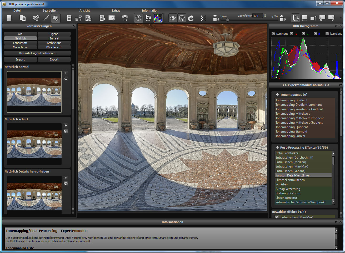The height and width of the screenshot is (253, 345).
Task: Click the fit height vertical arrow icon
Action: 313,18
